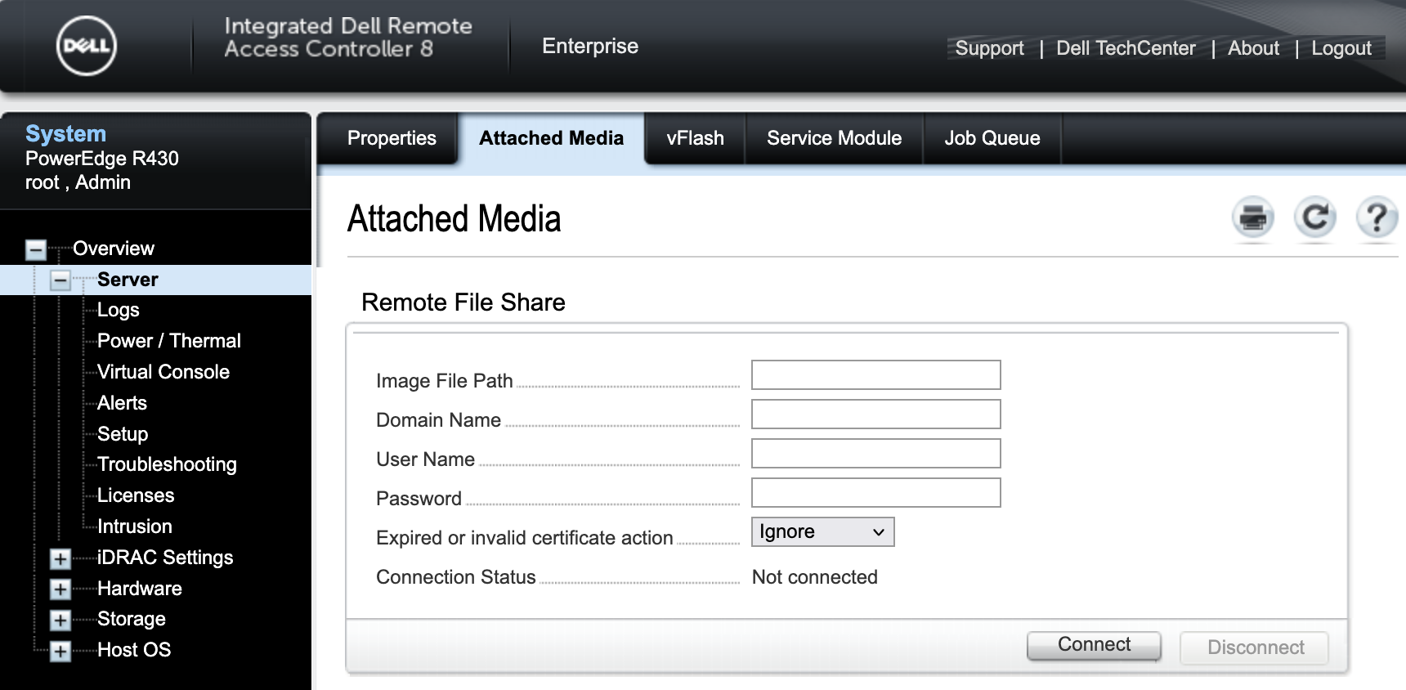Expand the Storage tree node

coord(60,621)
